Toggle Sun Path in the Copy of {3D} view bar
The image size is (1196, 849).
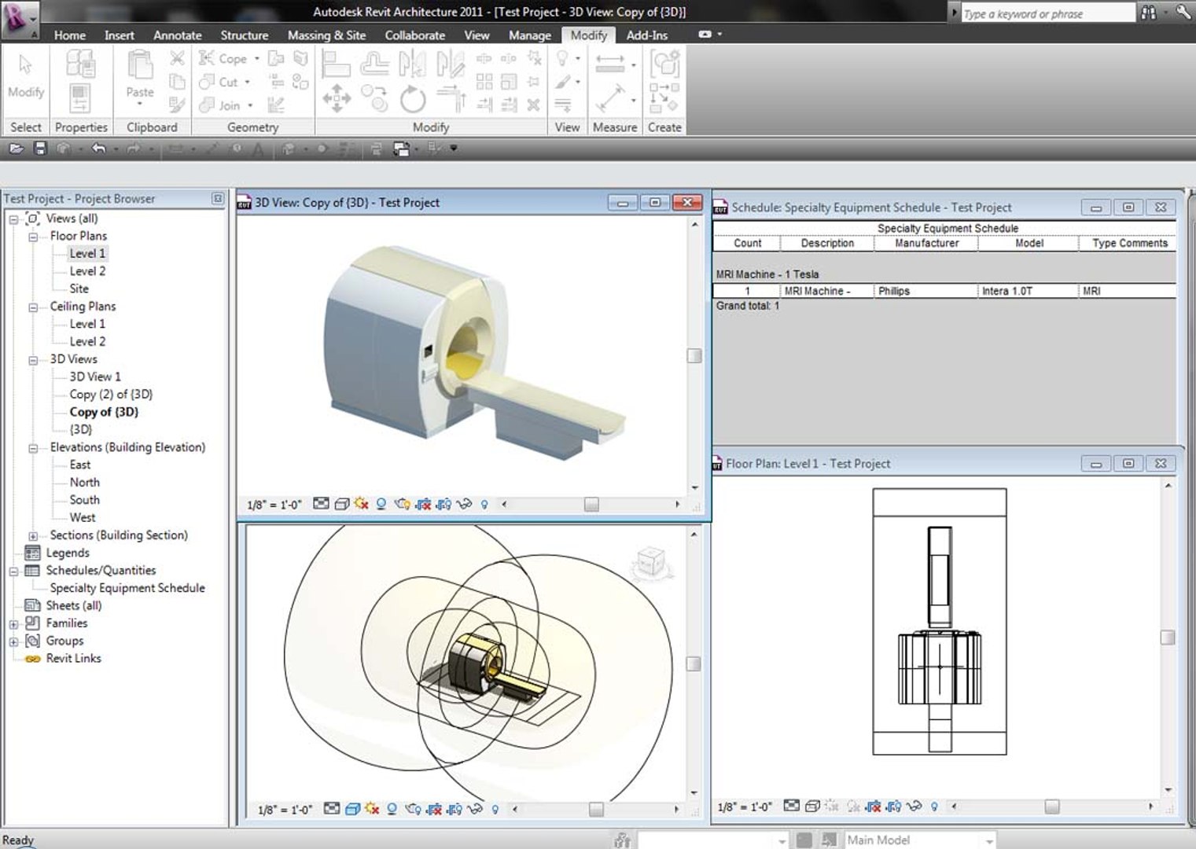pos(362,504)
